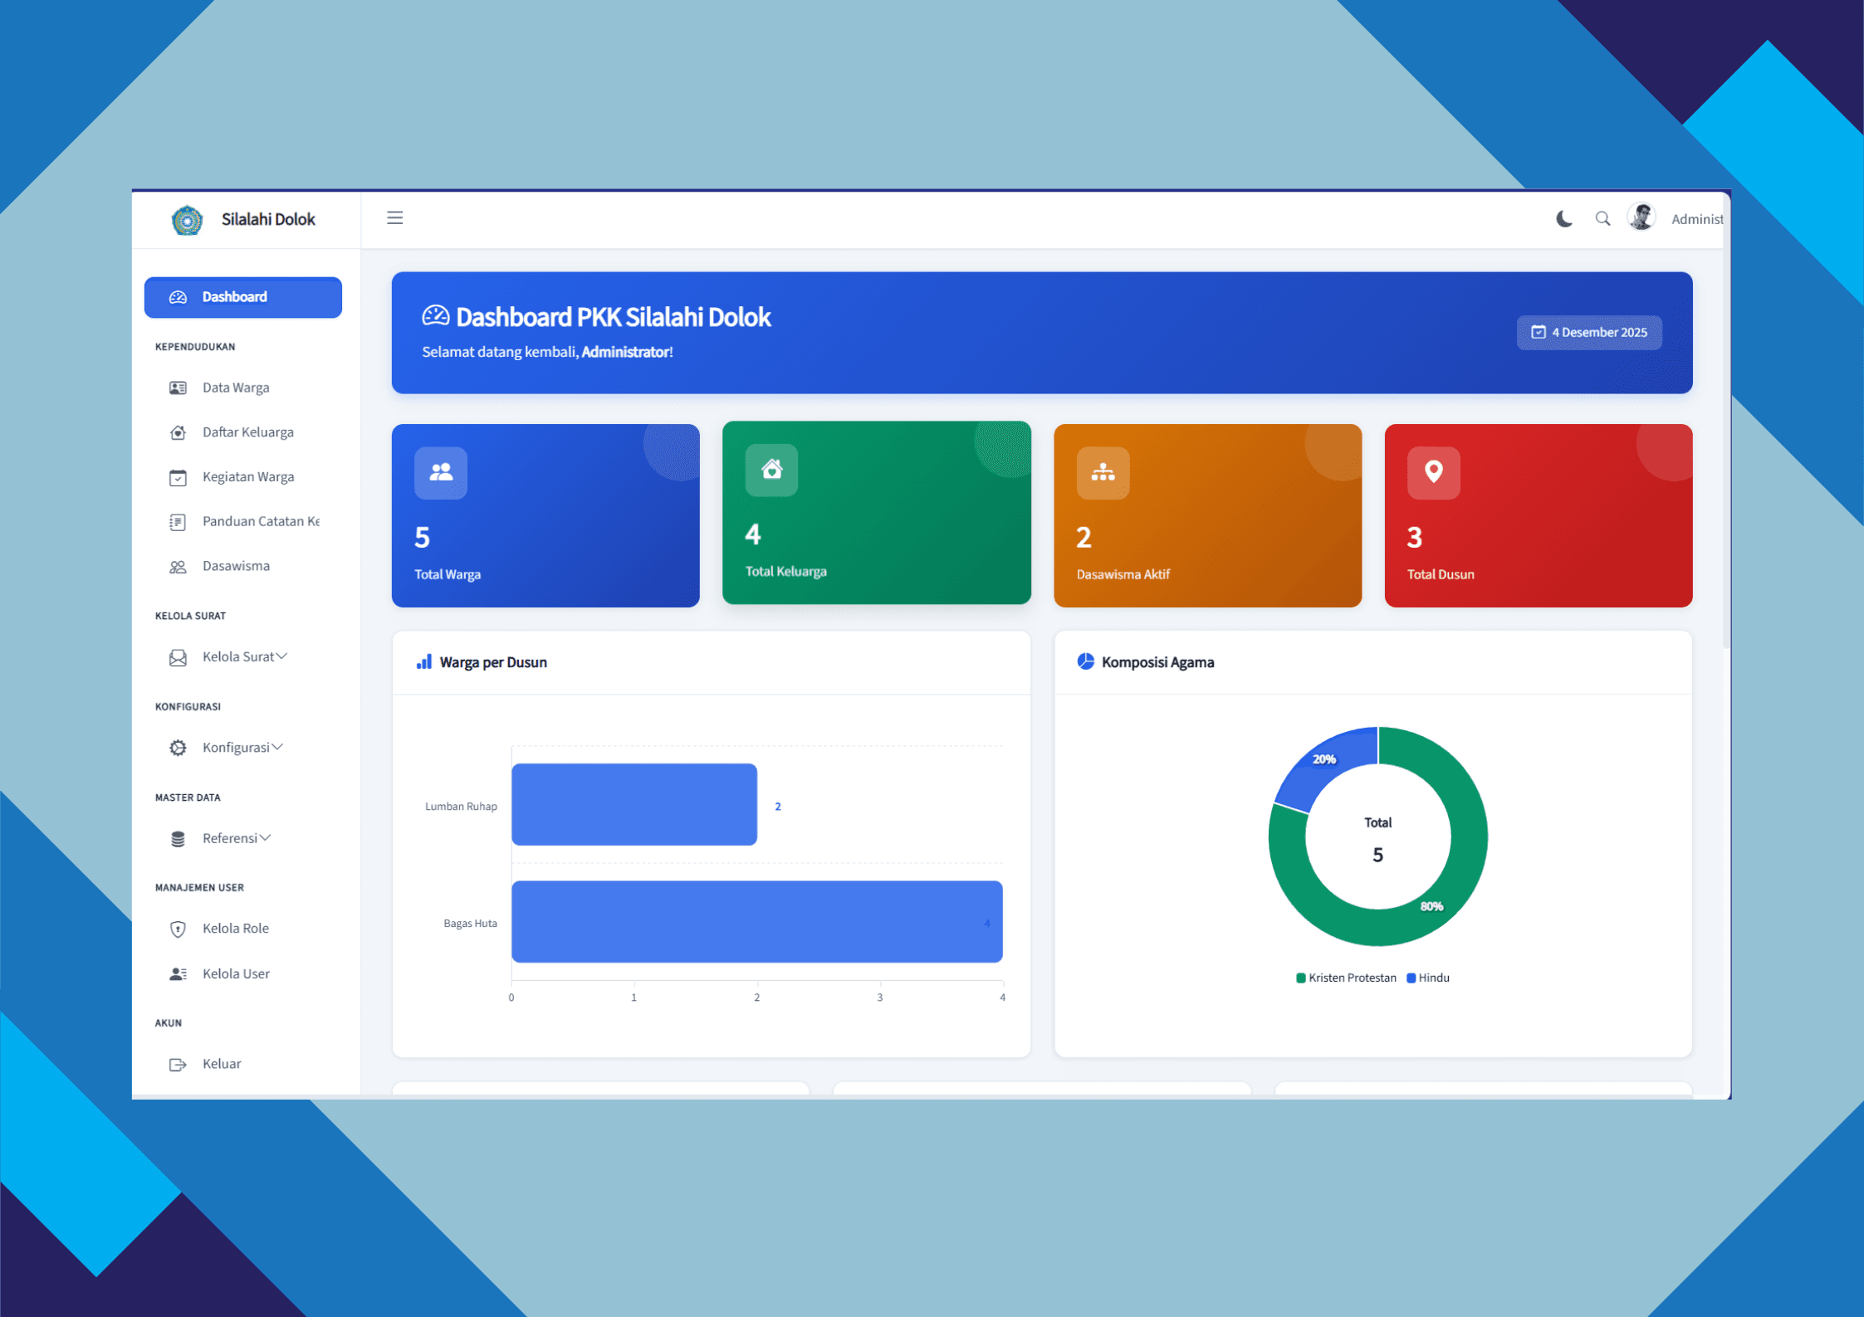This screenshot has height=1317, width=1864.
Task: Click the Bagas Huta bar in chart
Action: click(756, 921)
